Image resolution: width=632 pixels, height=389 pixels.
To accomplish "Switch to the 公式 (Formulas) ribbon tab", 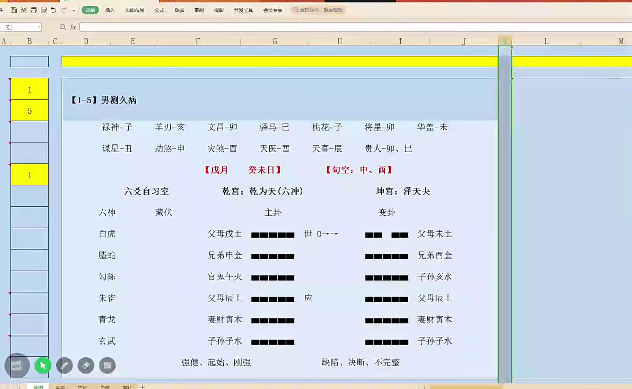I will (159, 10).
